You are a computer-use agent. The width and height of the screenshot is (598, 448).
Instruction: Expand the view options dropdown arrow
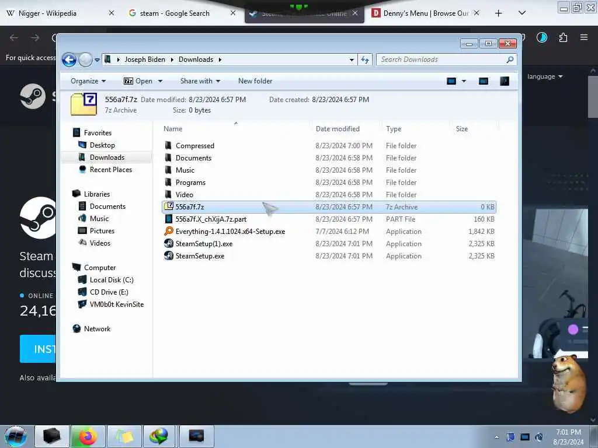tap(464, 81)
